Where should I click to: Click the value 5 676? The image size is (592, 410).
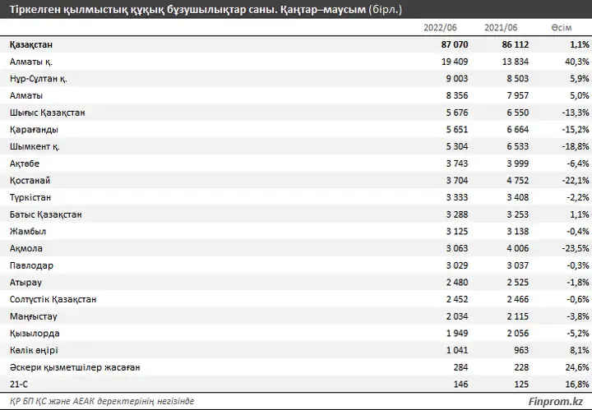coord(457,113)
